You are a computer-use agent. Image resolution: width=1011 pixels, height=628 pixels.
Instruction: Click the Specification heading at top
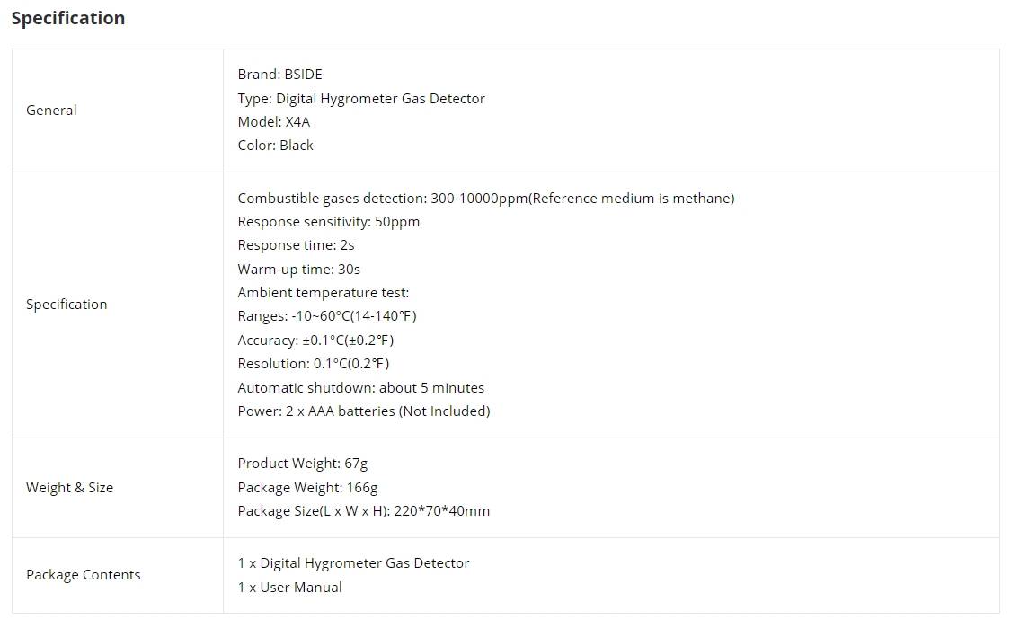(68, 18)
